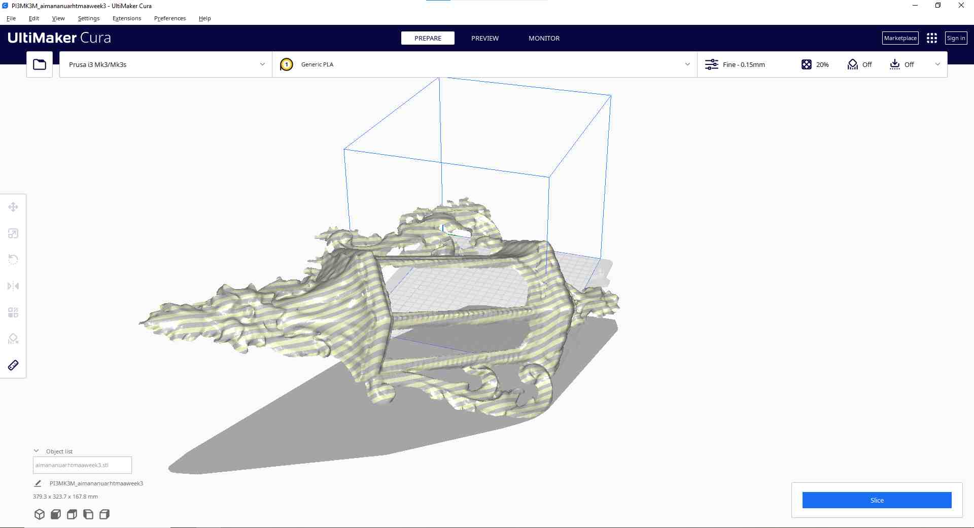Open the Prusa i3 Mk3/Mk3s printer dropdown
This screenshot has width=974, height=528.
(166, 64)
